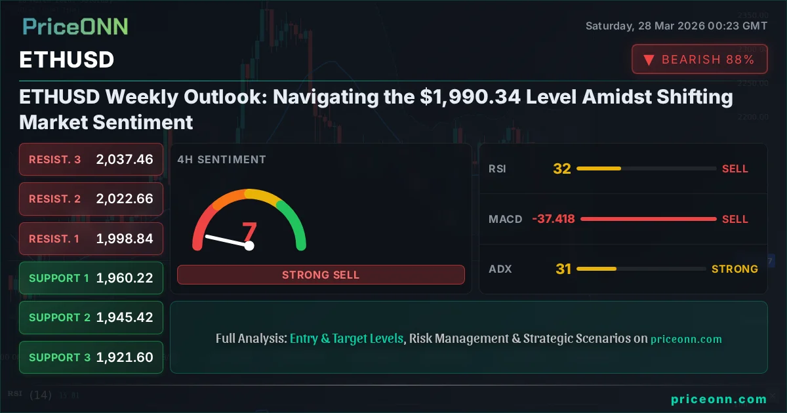Open the Entry & Target Levels link
Viewport: 787px width, 413px height.
tap(346, 338)
